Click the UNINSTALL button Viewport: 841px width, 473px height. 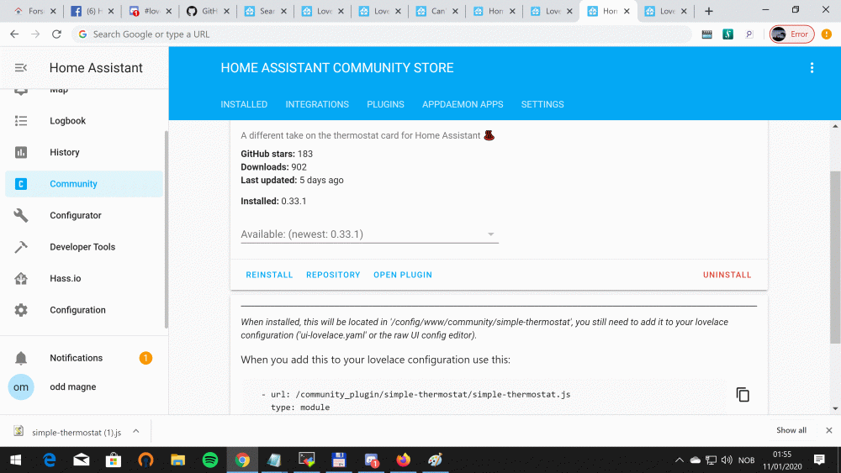pyautogui.click(x=727, y=275)
